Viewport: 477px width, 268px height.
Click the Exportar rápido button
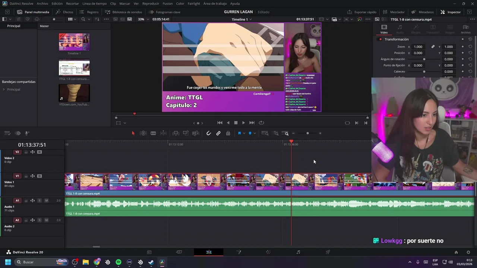[361, 12]
